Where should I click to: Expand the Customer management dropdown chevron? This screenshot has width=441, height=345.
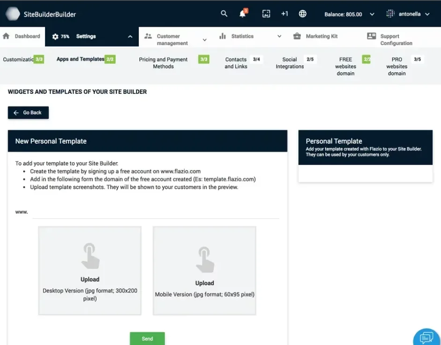point(204,39)
